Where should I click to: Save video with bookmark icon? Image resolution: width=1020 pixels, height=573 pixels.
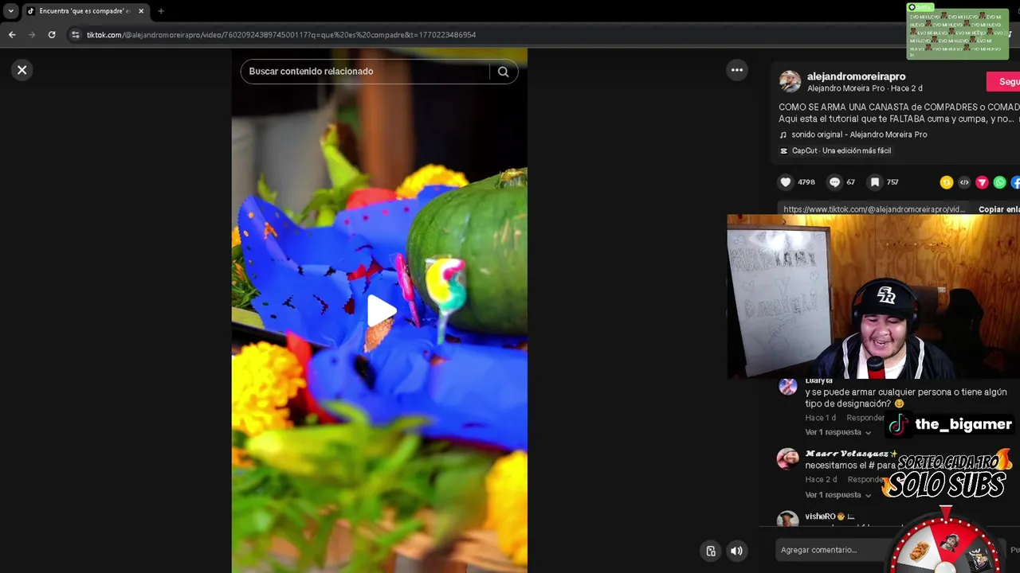point(874,182)
